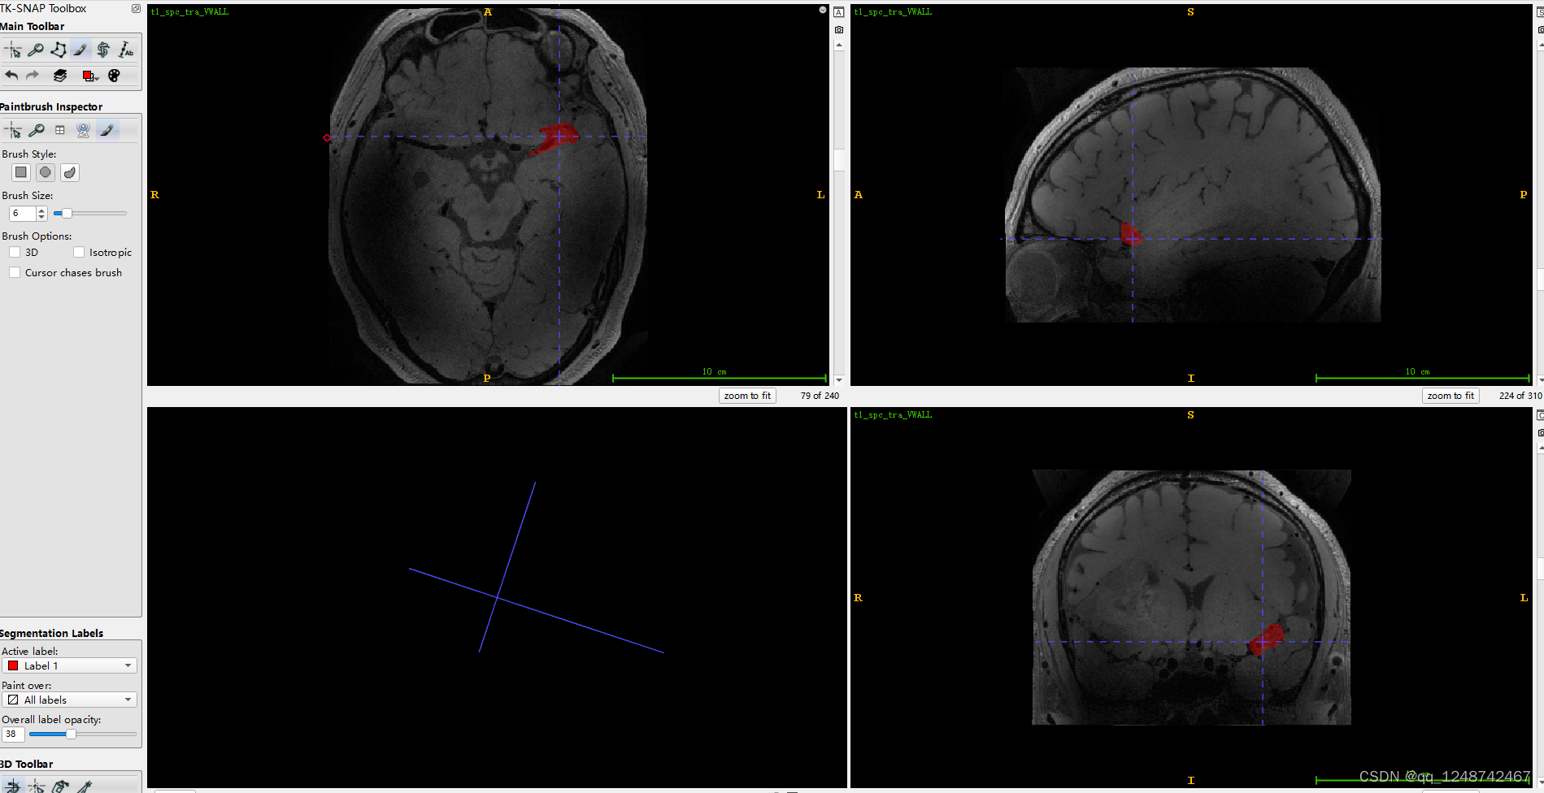Image resolution: width=1544 pixels, height=793 pixels.
Task: Click zoom to fit under axial view
Action: 747,396
